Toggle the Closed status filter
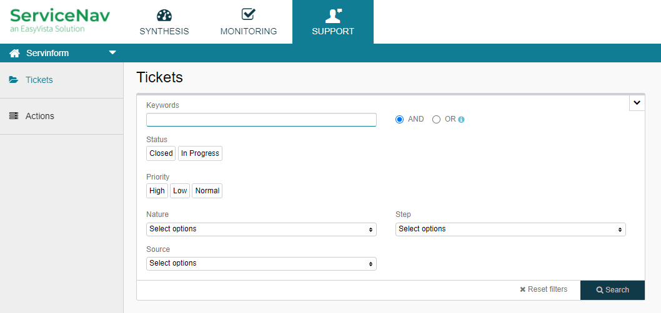The image size is (661, 313). tap(161, 153)
